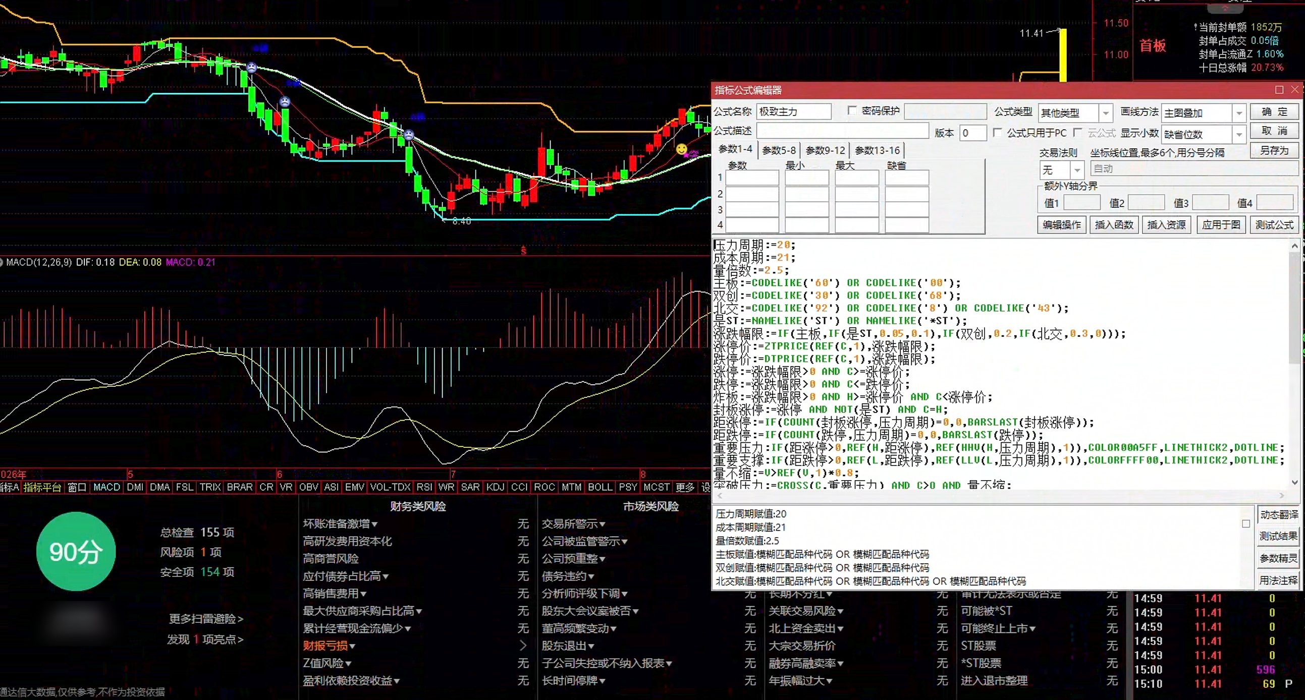Click the 另存为 button

click(1274, 150)
